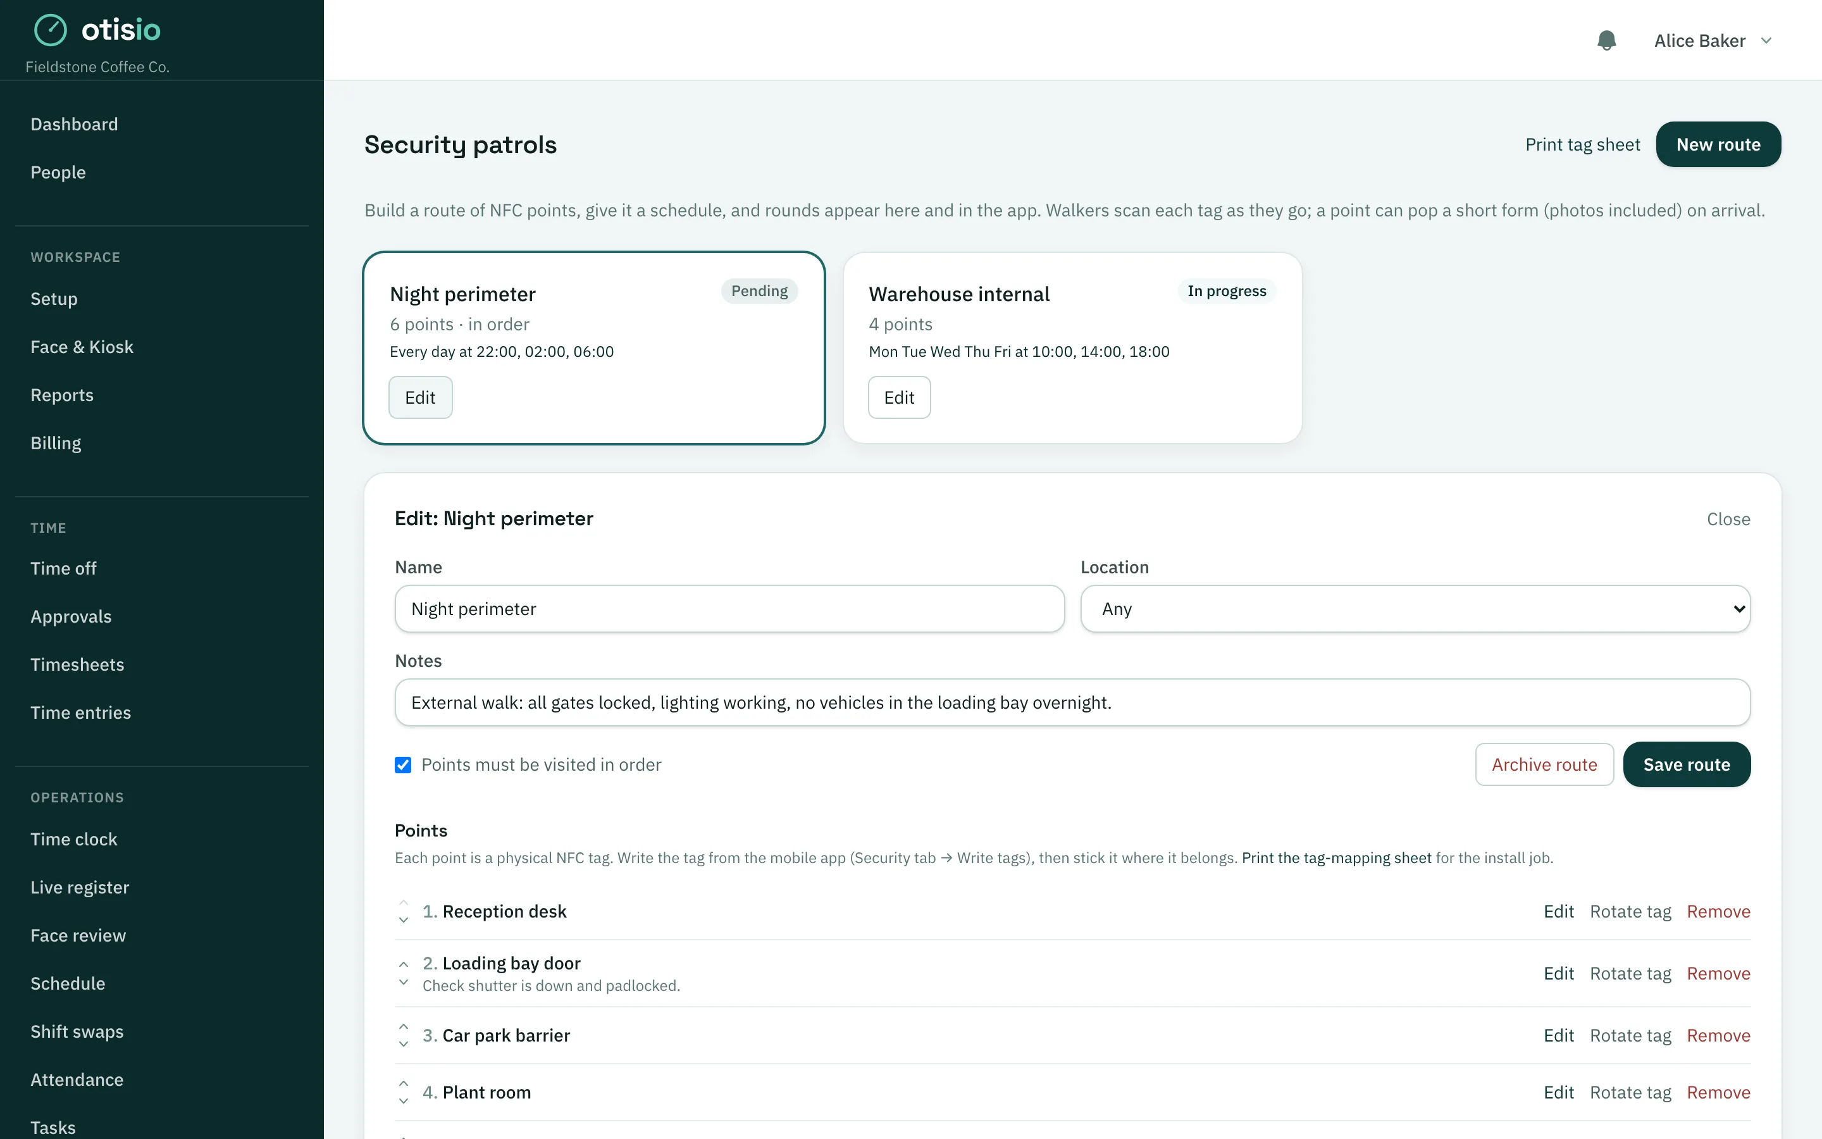
Task: Click Rotate tag for Reception desk
Action: pyautogui.click(x=1630, y=911)
